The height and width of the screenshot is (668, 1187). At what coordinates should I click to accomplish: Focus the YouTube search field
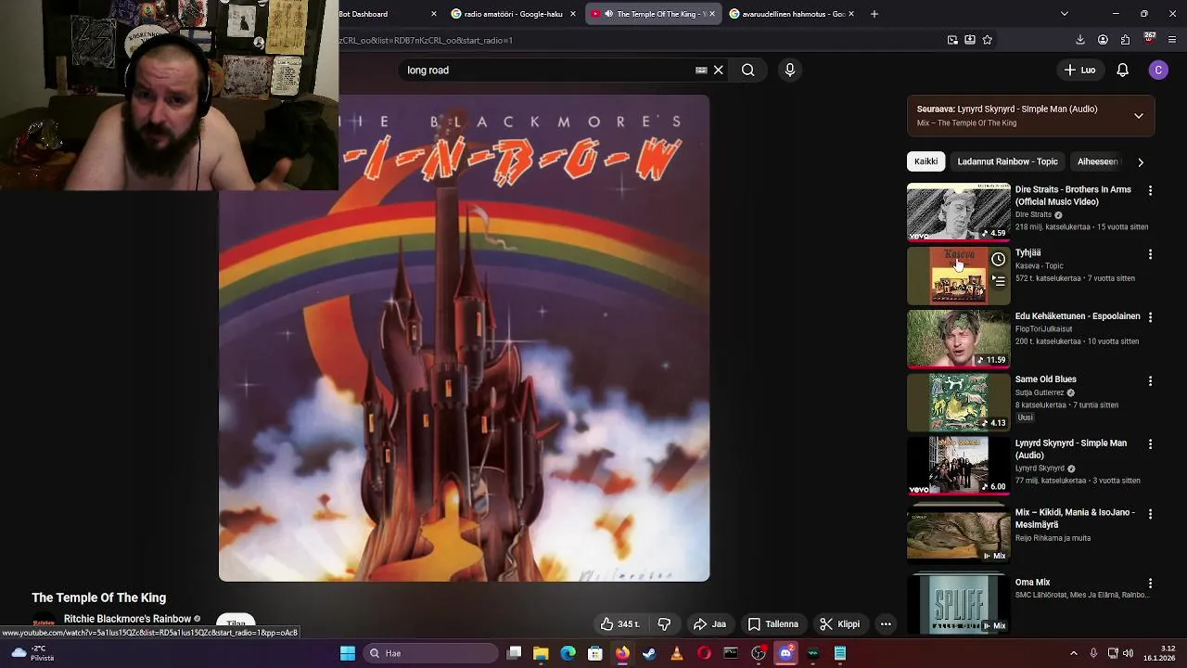tap(547, 70)
